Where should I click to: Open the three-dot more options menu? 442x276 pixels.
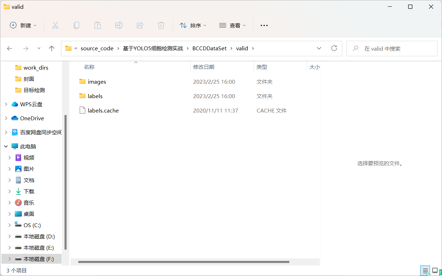click(x=264, y=25)
